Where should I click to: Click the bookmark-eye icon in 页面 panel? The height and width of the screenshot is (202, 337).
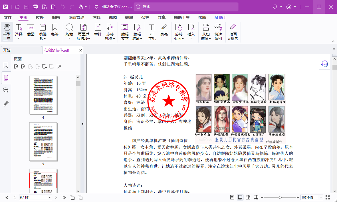click(59, 66)
